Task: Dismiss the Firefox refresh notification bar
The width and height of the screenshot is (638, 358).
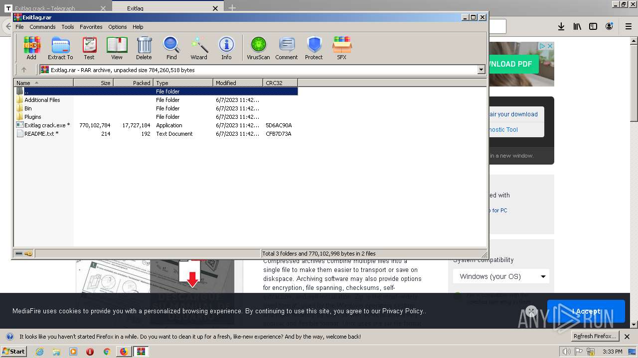Action: click(x=627, y=337)
